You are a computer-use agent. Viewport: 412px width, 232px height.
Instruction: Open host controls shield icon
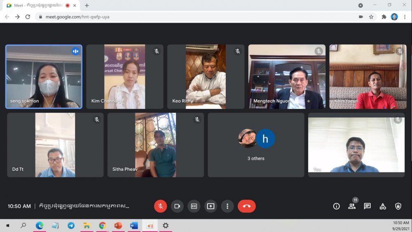click(x=398, y=206)
